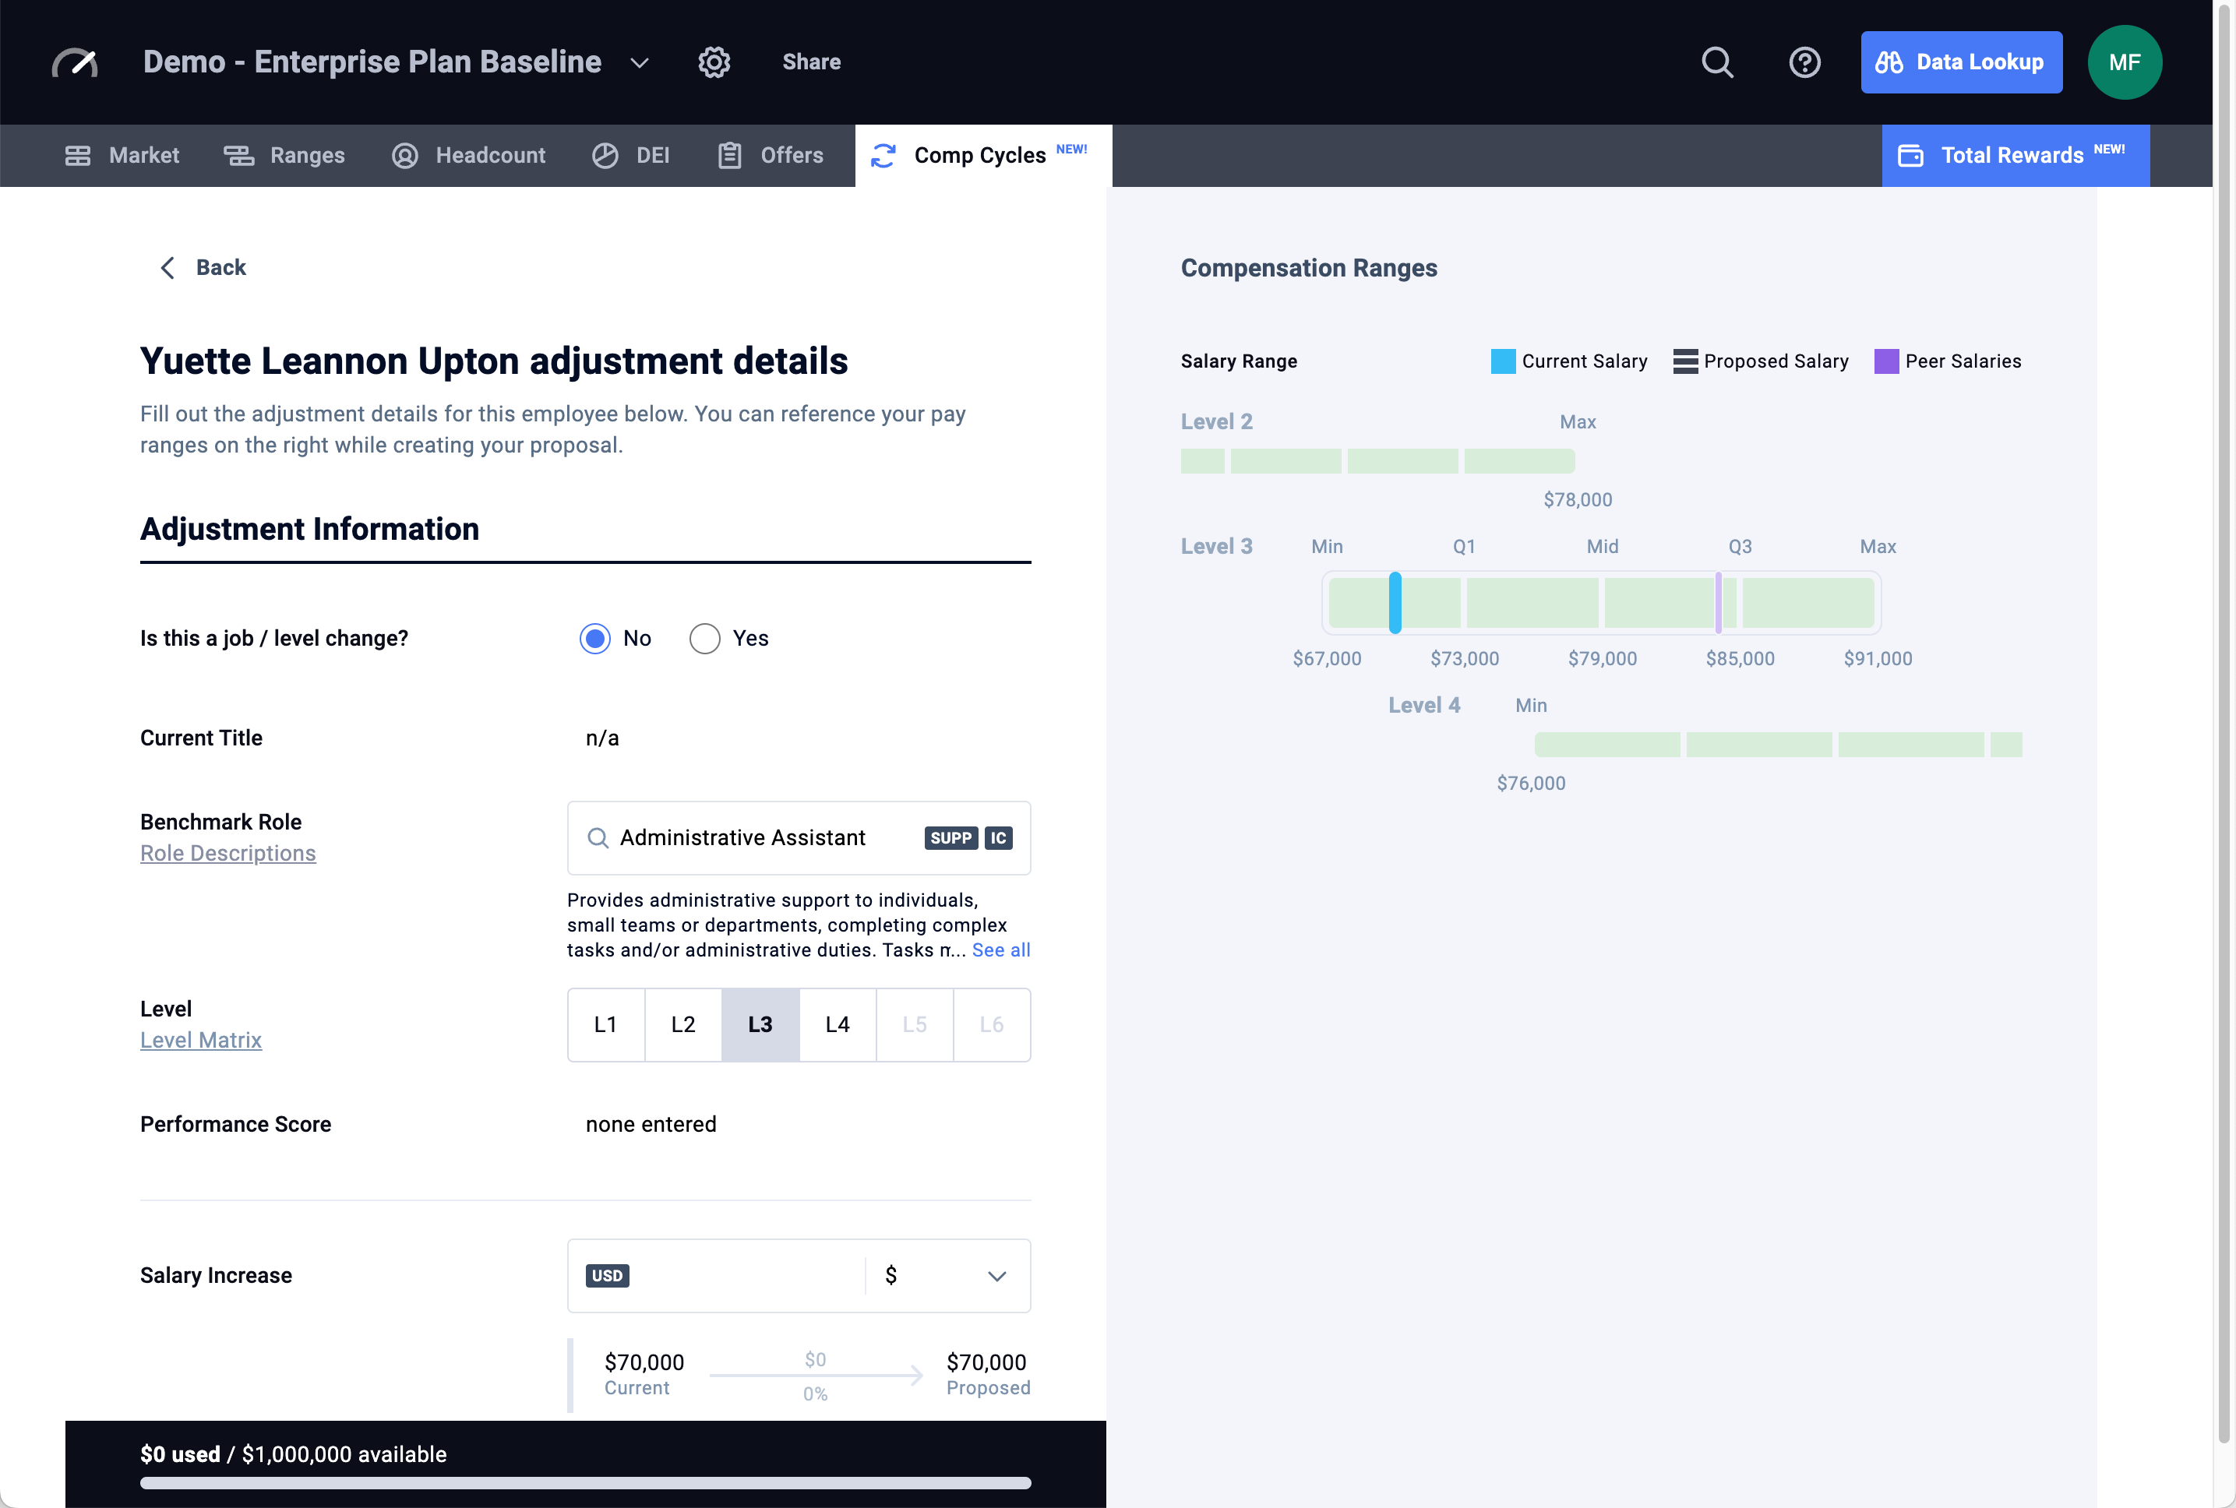Choose Yes for job level change
The height and width of the screenshot is (1508, 2236).
coord(704,638)
